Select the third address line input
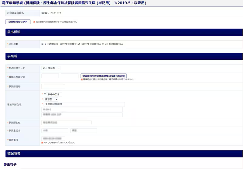Image resolution: width=243 pixels, height=169 pixels. tap(82, 115)
